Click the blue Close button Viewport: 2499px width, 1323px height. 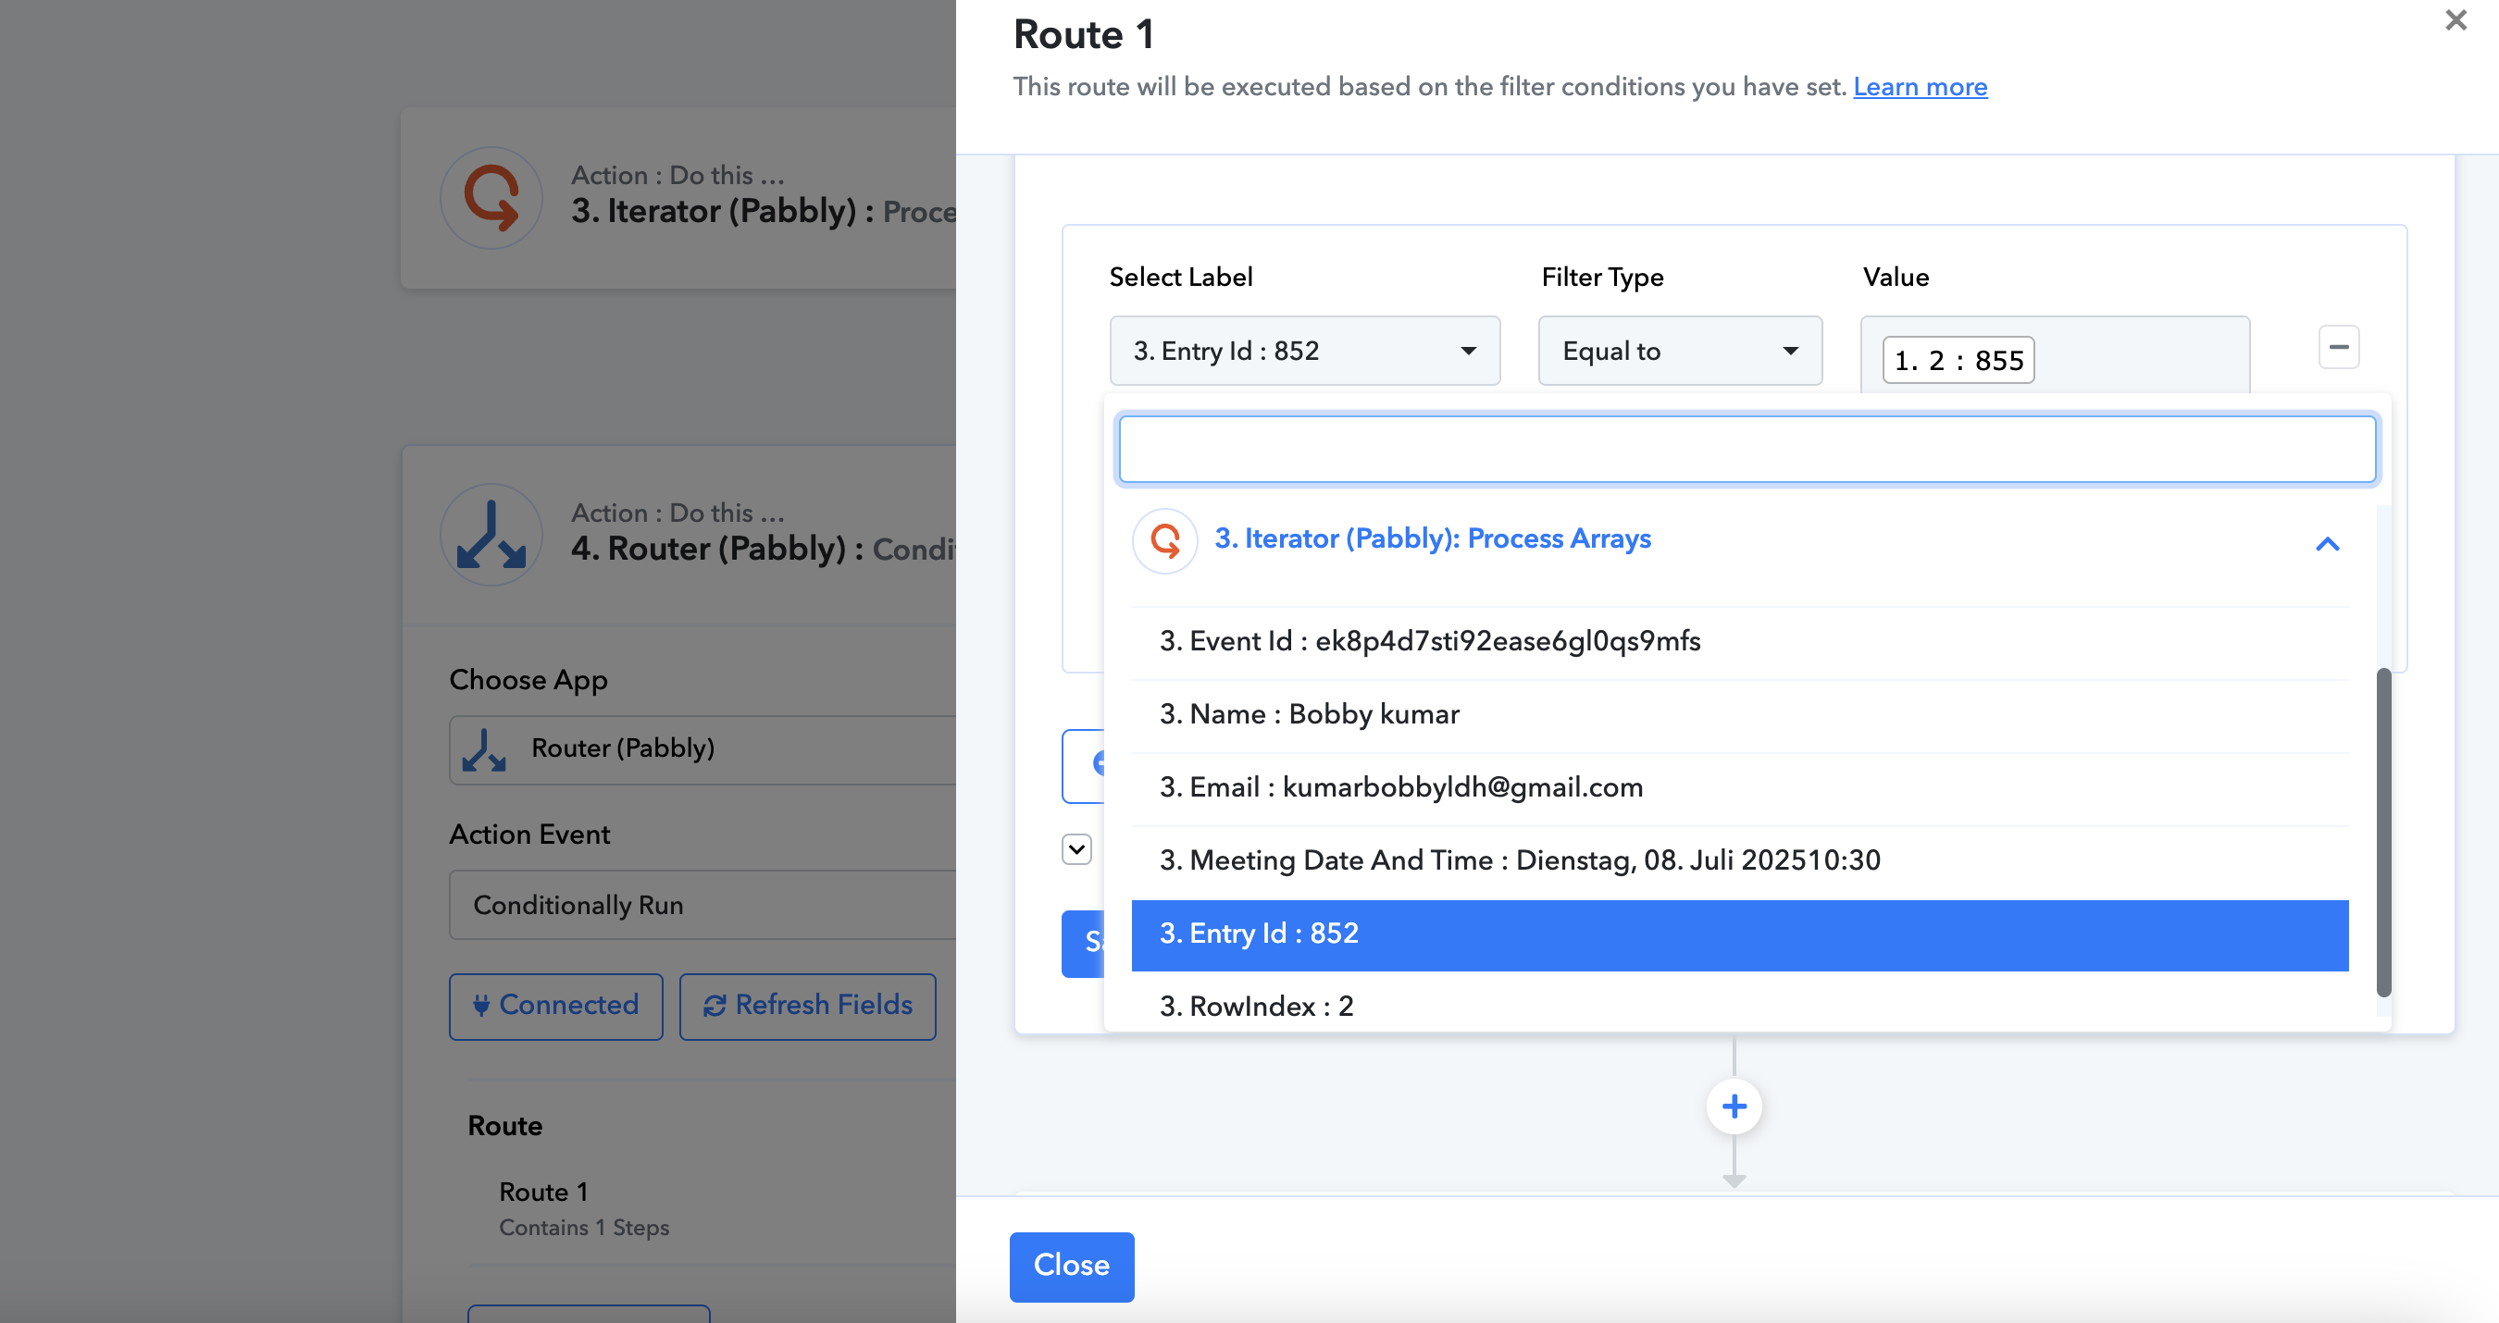coord(1071,1266)
